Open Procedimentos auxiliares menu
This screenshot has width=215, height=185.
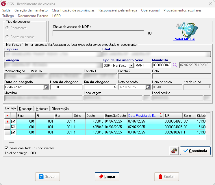coord(182,10)
